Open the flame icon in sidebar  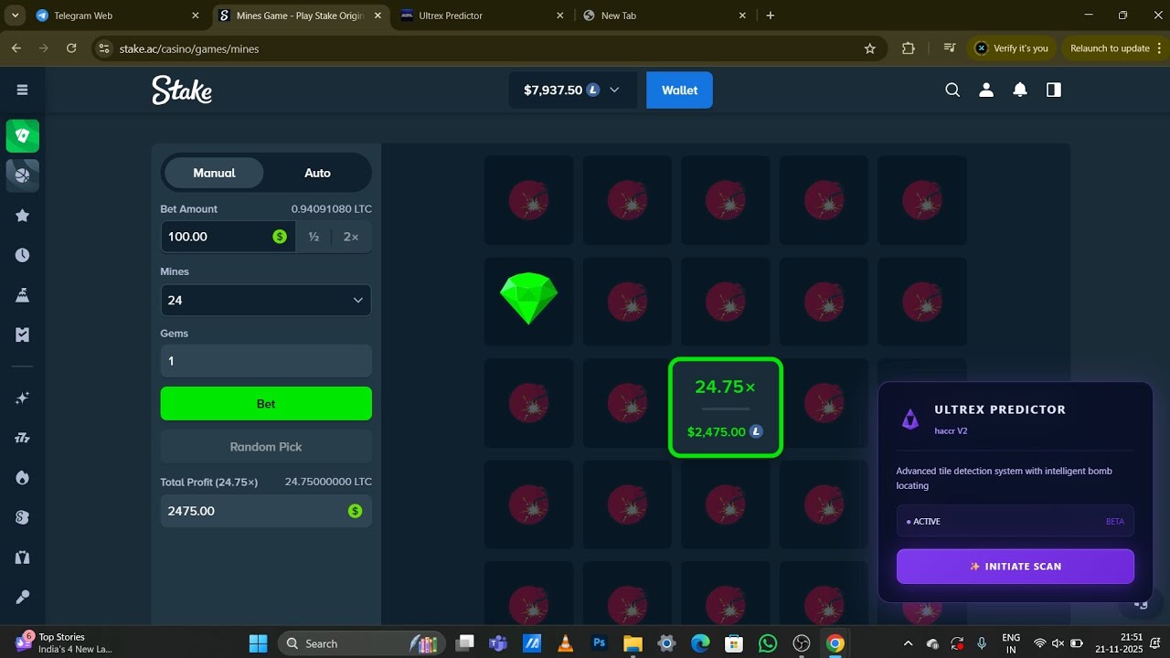tap(23, 478)
